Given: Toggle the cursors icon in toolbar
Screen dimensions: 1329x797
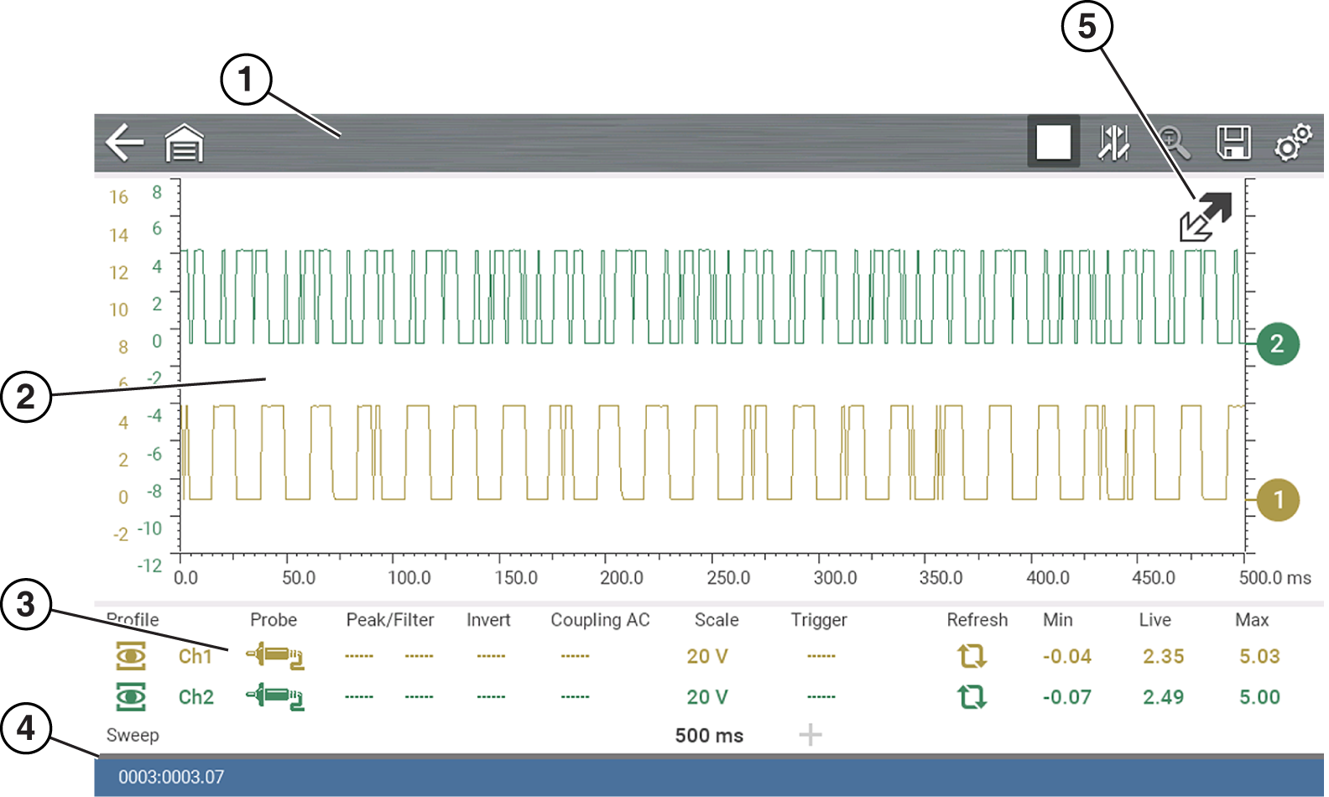Looking at the screenshot, I should pyautogui.click(x=1113, y=143).
